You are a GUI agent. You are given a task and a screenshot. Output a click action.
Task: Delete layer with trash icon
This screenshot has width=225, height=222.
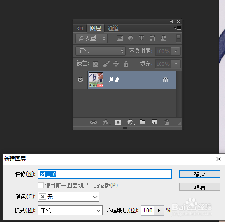tap(166, 122)
